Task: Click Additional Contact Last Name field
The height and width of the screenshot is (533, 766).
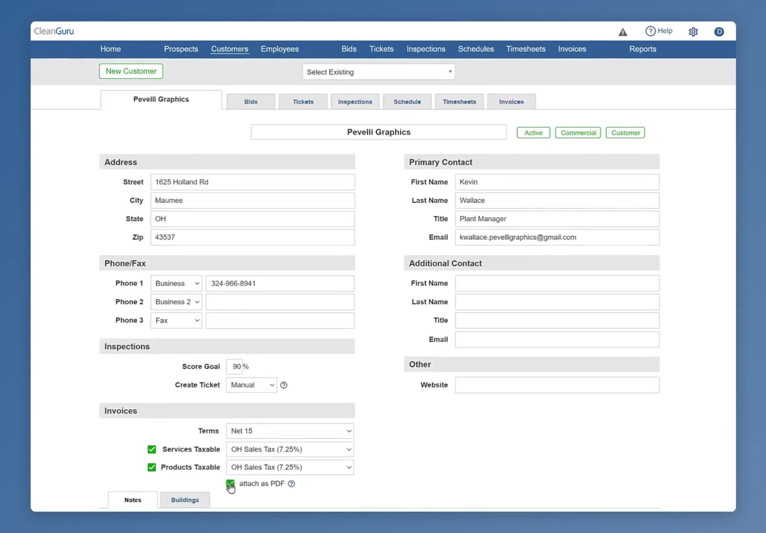Action: [557, 302]
